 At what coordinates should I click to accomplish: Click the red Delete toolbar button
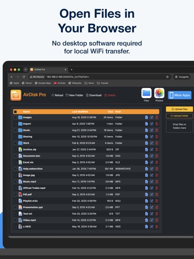pos(110,95)
